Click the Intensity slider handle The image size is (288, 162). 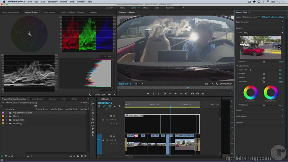click(x=264, y=62)
